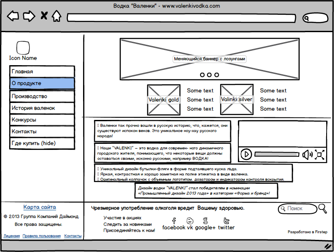This screenshot has height=252, width=334.
Task: Click the alcohol health warning text
Action: click(x=167, y=208)
